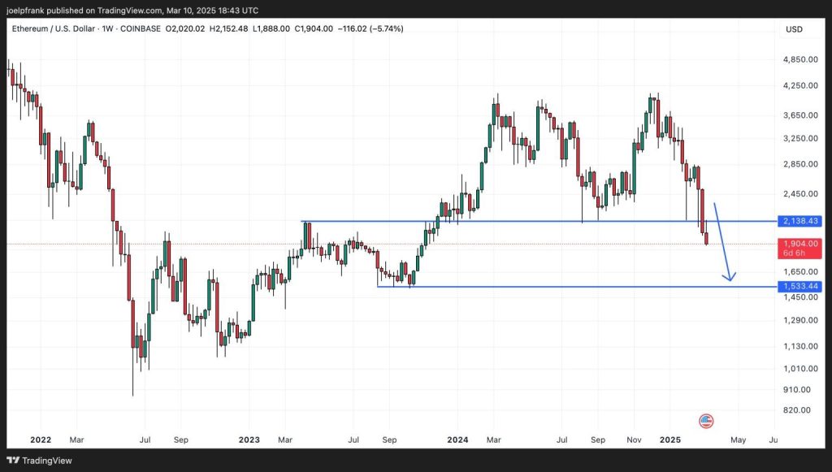
Task: Click the 3,650.00 price axis label
Action: tap(800, 115)
